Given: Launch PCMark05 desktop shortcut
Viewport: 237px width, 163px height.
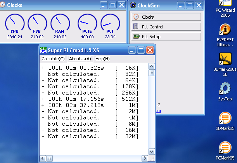Looking at the screenshot, I should [x=225, y=151].
